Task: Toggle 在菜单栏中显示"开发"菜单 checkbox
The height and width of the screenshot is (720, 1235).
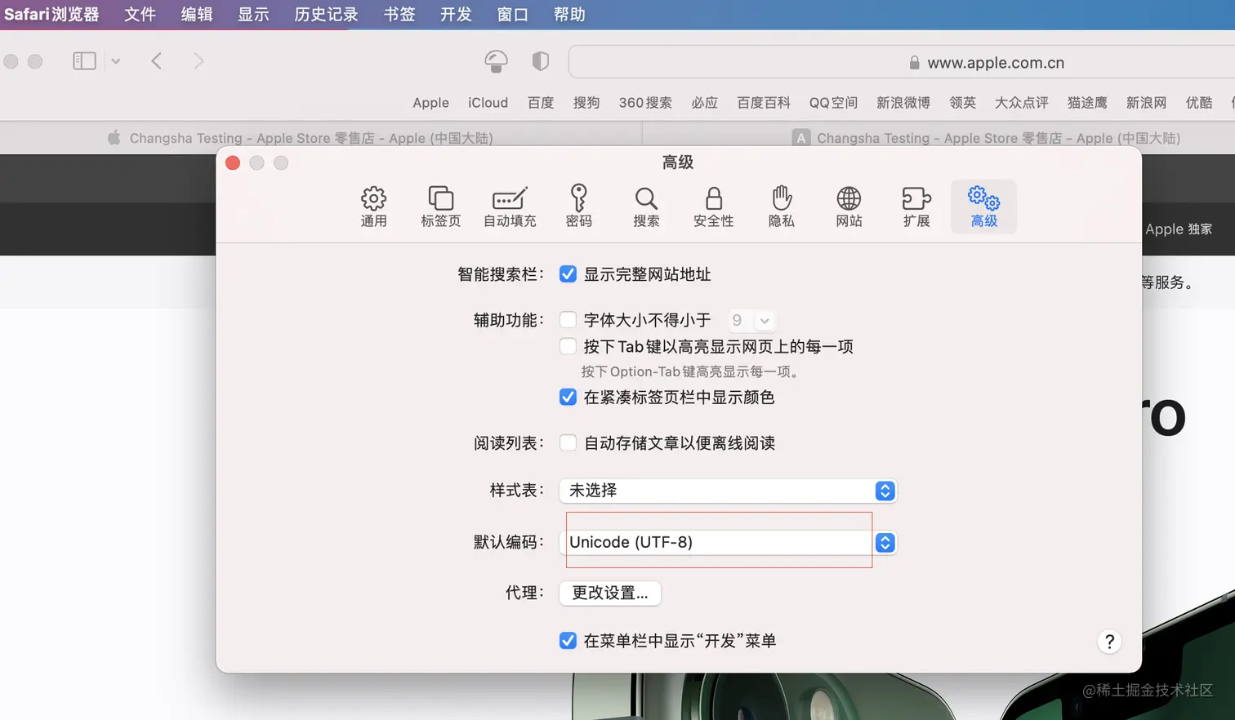Action: (568, 641)
